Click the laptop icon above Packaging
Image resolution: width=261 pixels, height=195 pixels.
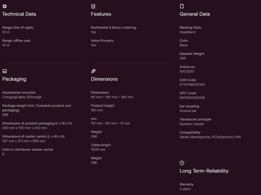coord(5,71)
